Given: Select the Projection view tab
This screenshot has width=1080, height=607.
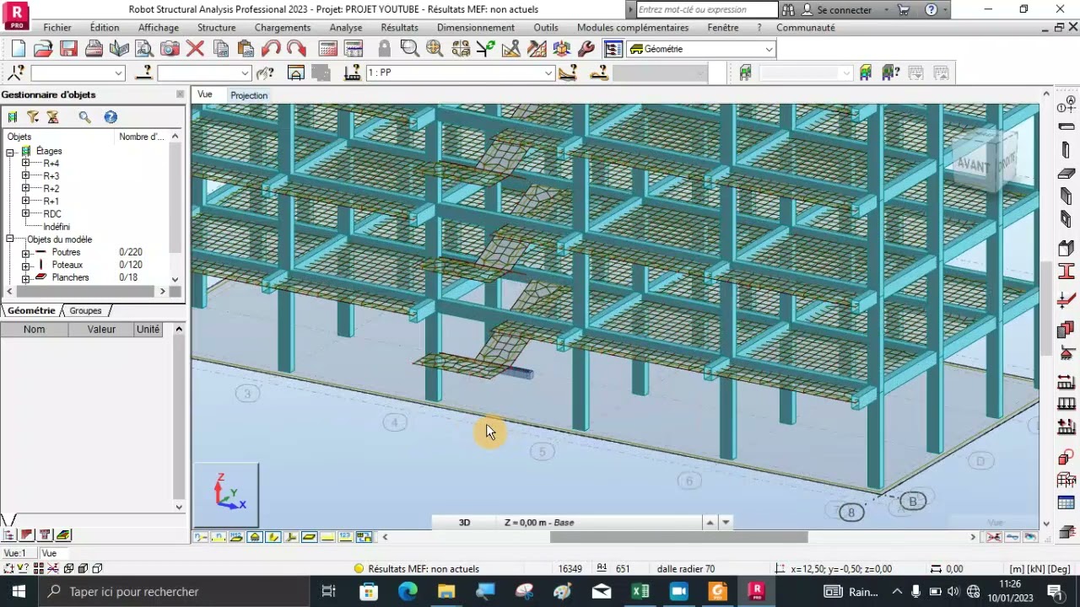Looking at the screenshot, I should click(x=249, y=95).
